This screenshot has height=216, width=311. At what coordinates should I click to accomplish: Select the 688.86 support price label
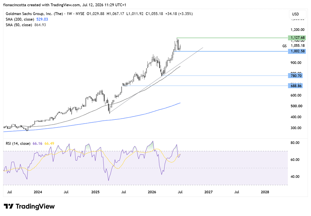[295, 86]
